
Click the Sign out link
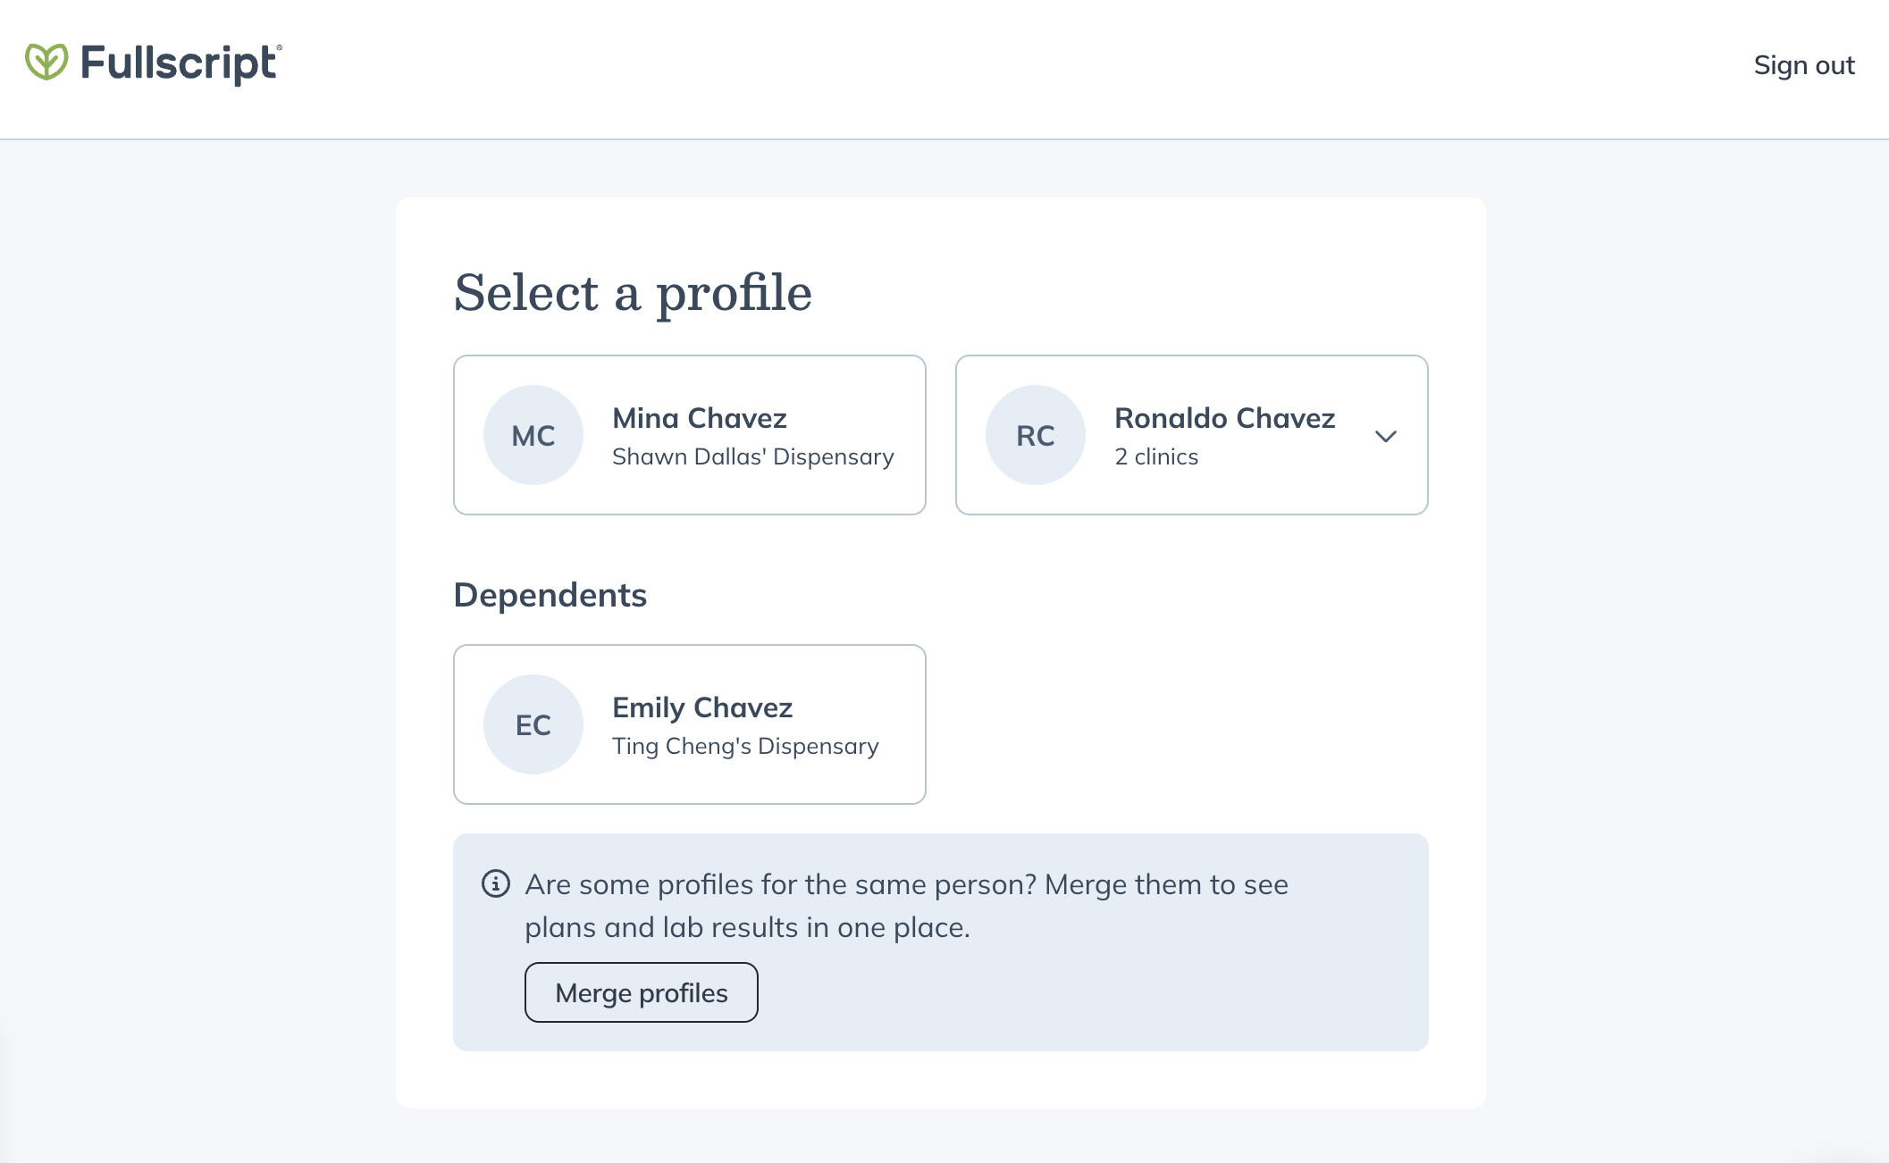[1804, 65]
